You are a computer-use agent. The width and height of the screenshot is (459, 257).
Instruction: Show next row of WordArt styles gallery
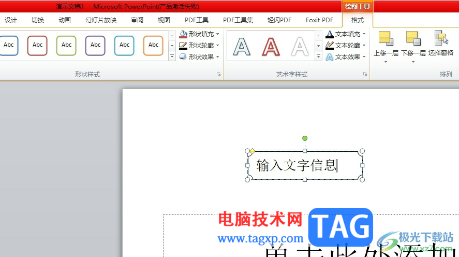[318, 46]
